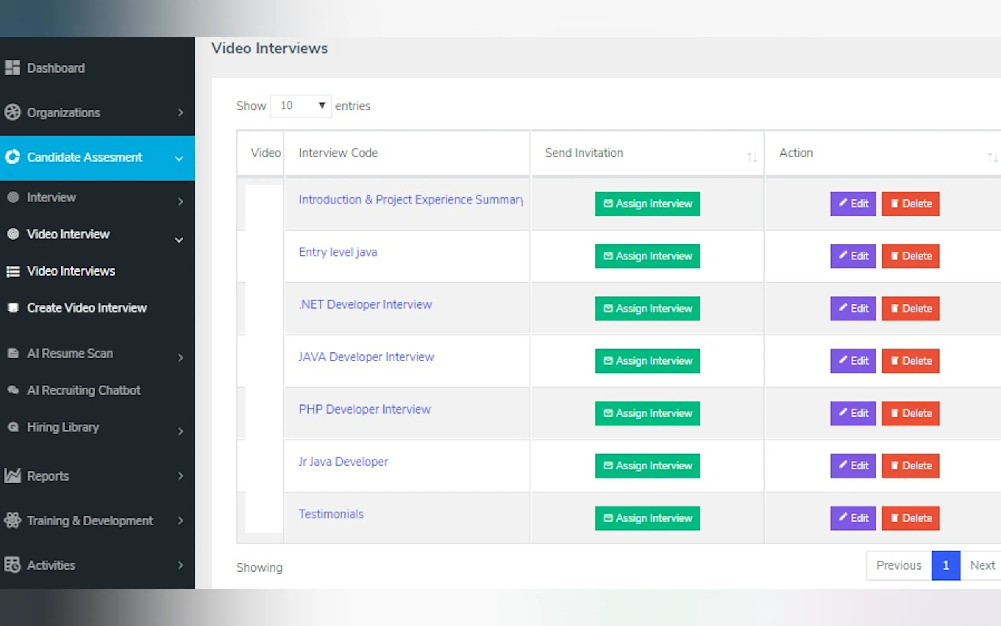Screen dimensions: 1001x626
Task: Assign Interview for Entry level java
Action: click(647, 256)
